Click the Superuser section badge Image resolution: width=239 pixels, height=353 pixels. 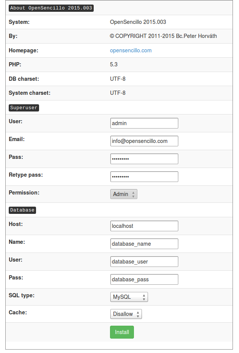[24, 108]
